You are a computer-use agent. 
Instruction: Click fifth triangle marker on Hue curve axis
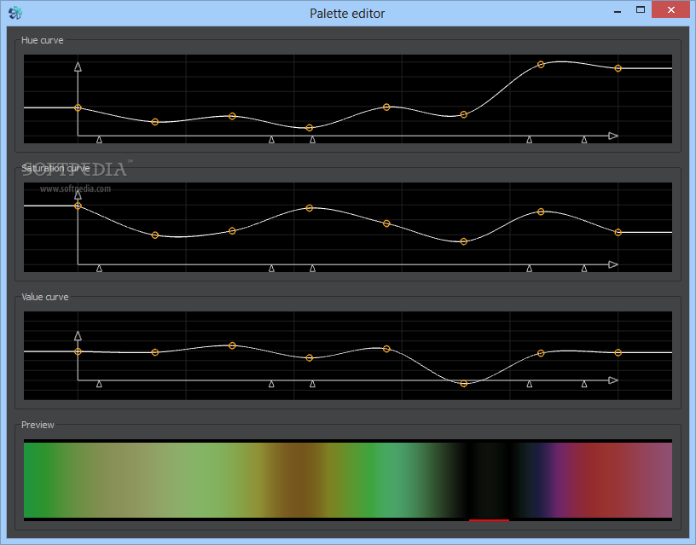584,140
